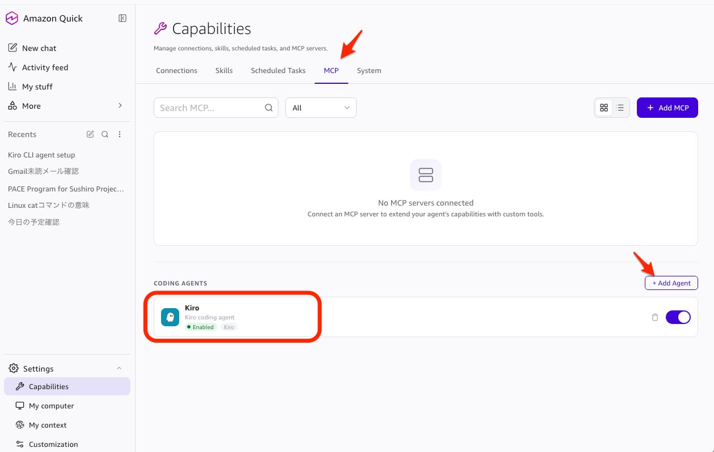This screenshot has width=714, height=452.
Task: Click the My stuff chart icon
Action: pyautogui.click(x=12, y=87)
